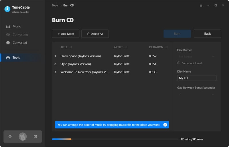This screenshot has height=147, width=229.
Task: Open Gap Between Songs dropdown
Action: (x=197, y=94)
